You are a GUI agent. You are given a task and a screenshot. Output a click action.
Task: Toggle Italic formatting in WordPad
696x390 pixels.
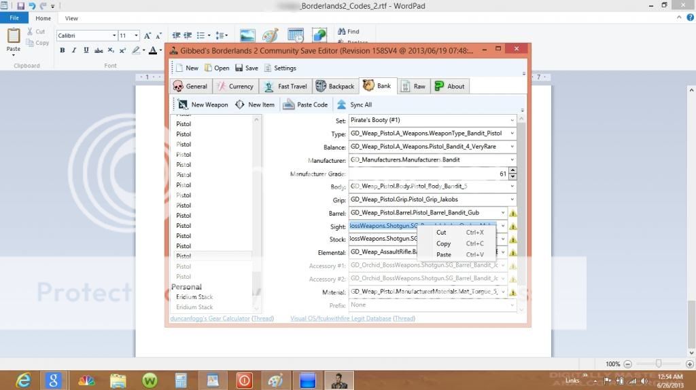[74, 50]
